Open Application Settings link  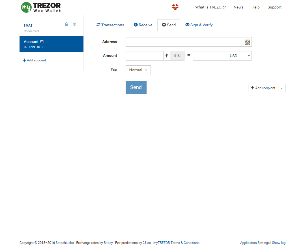click(255, 243)
